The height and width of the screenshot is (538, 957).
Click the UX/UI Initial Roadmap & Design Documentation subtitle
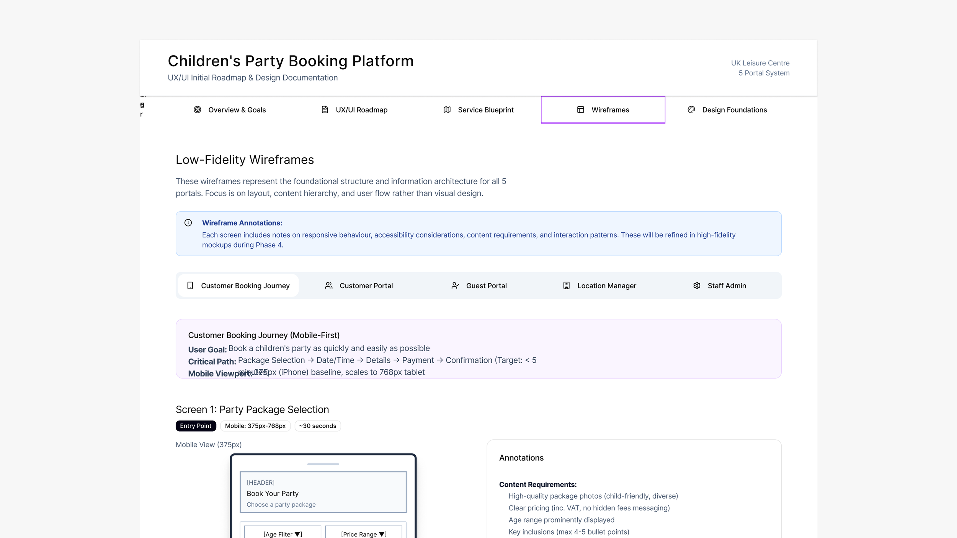[253, 78]
